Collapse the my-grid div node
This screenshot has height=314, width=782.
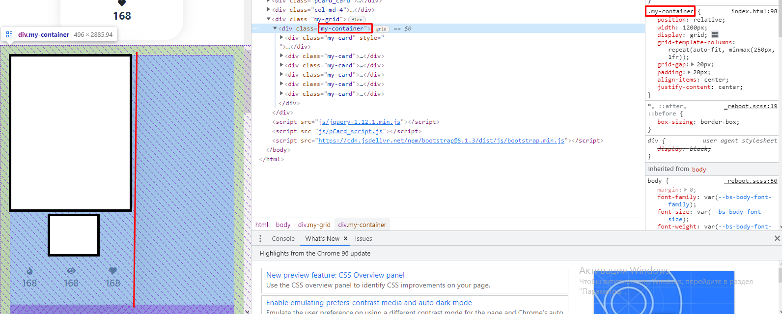[269, 19]
